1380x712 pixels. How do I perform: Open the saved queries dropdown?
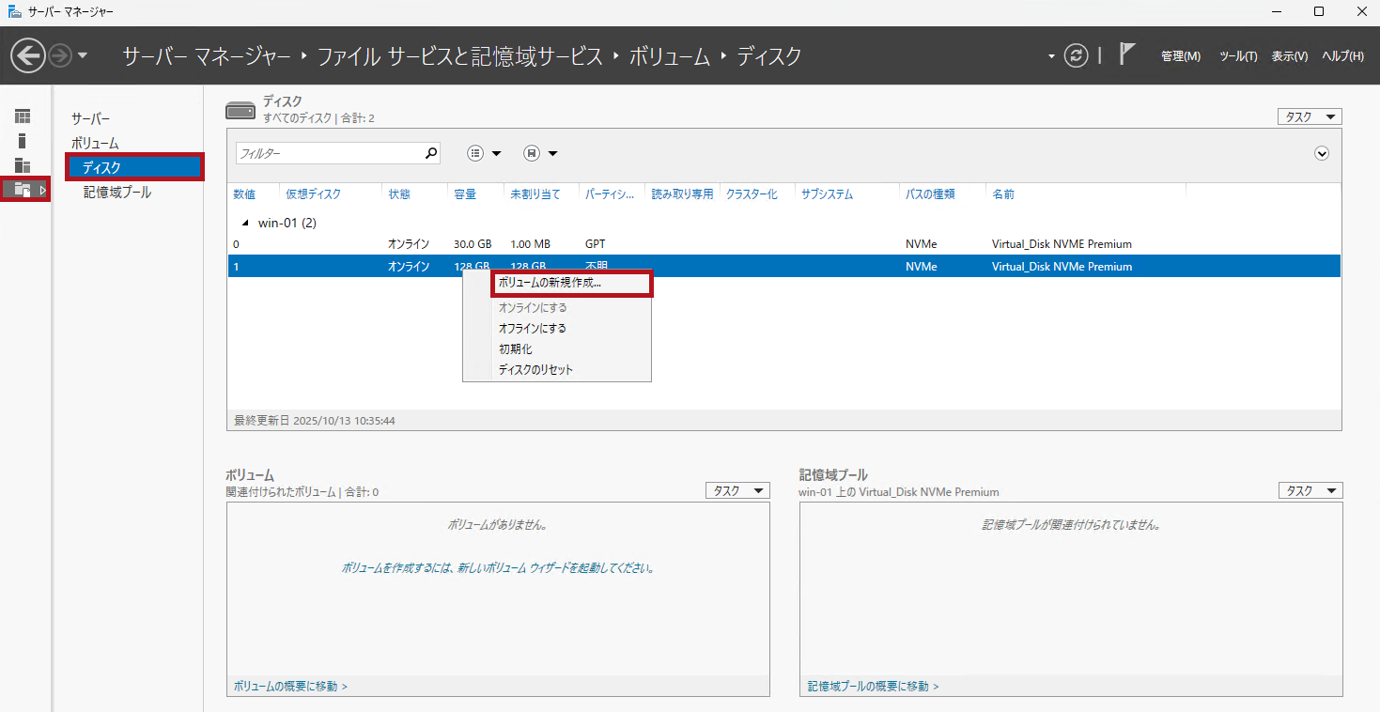tap(540, 153)
